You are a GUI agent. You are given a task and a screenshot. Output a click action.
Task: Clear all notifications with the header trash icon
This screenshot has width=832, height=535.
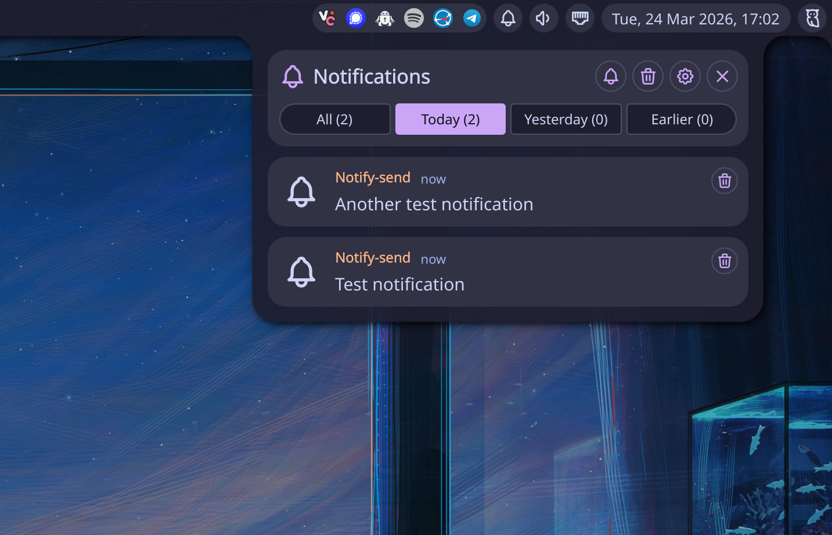pos(647,76)
